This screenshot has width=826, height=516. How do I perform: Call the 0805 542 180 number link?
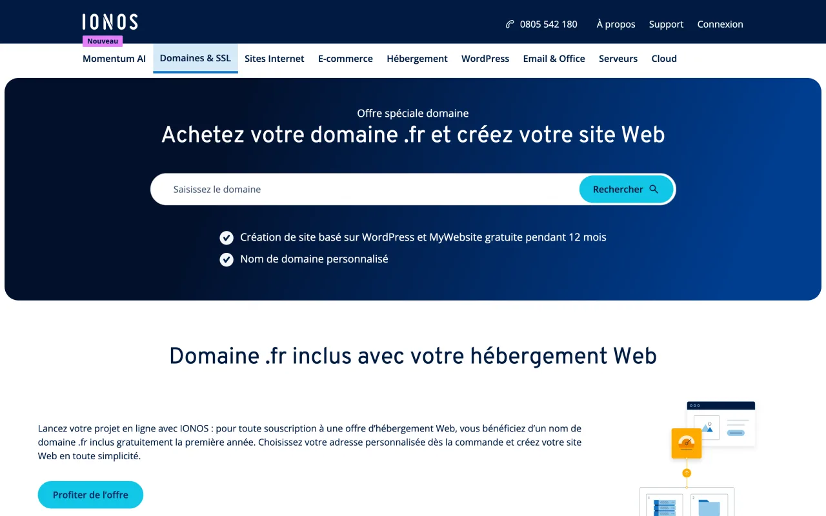(x=549, y=25)
